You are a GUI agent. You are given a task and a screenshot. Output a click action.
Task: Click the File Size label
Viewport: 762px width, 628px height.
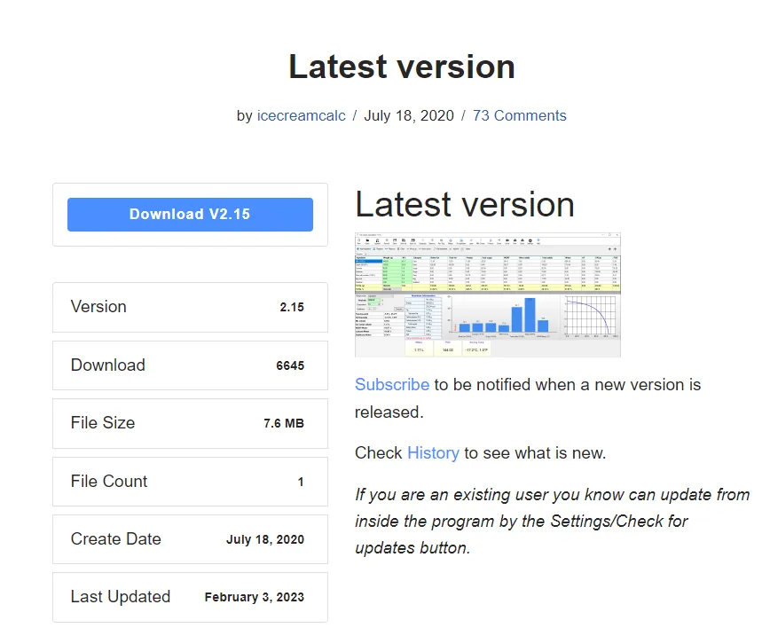103,423
